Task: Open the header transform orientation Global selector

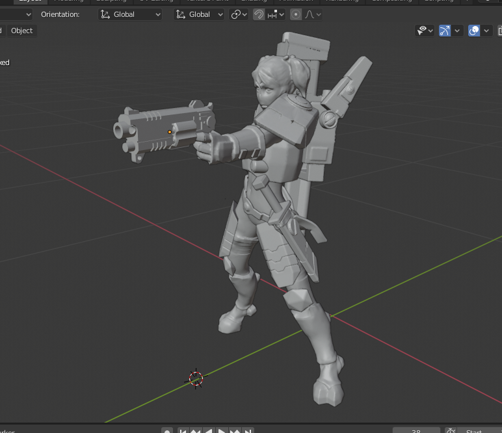Action: tap(199, 14)
